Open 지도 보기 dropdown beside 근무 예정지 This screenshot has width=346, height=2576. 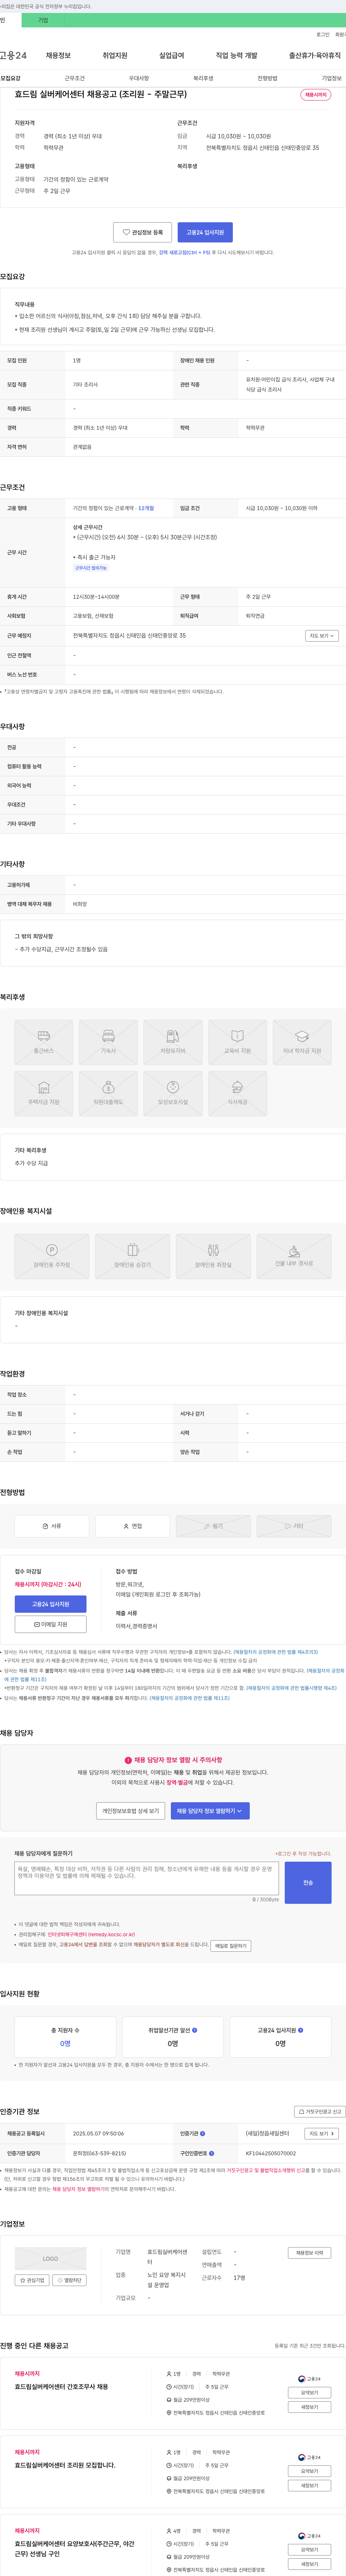click(x=321, y=636)
